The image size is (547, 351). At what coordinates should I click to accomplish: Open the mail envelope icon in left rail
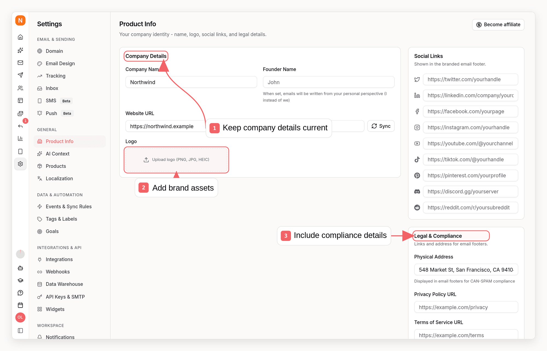tap(20, 63)
